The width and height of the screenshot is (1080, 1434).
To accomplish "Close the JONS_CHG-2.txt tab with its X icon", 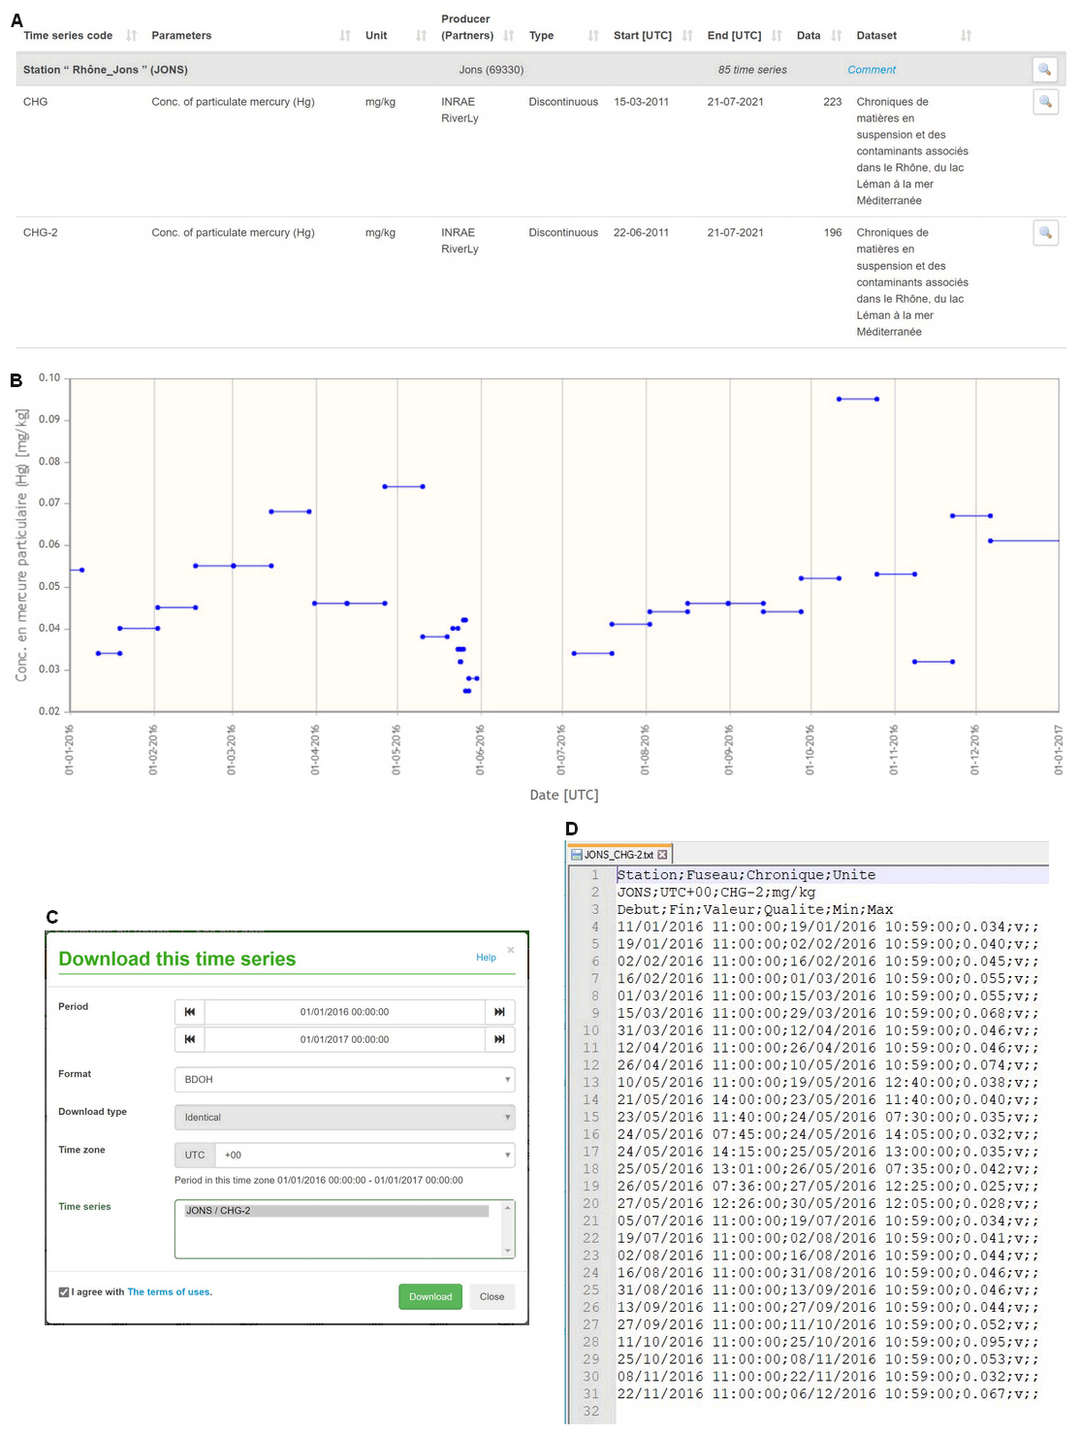I will (x=662, y=855).
